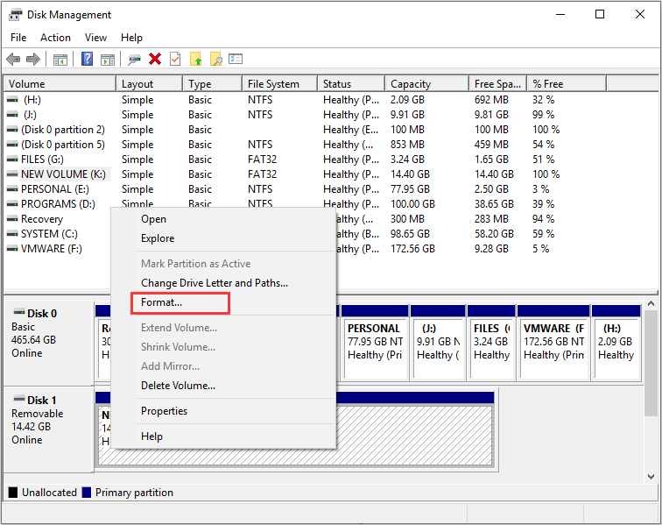Viewport: 662px width, 525px height.
Task: Choose Format... from the context menu
Action: click(162, 302)
